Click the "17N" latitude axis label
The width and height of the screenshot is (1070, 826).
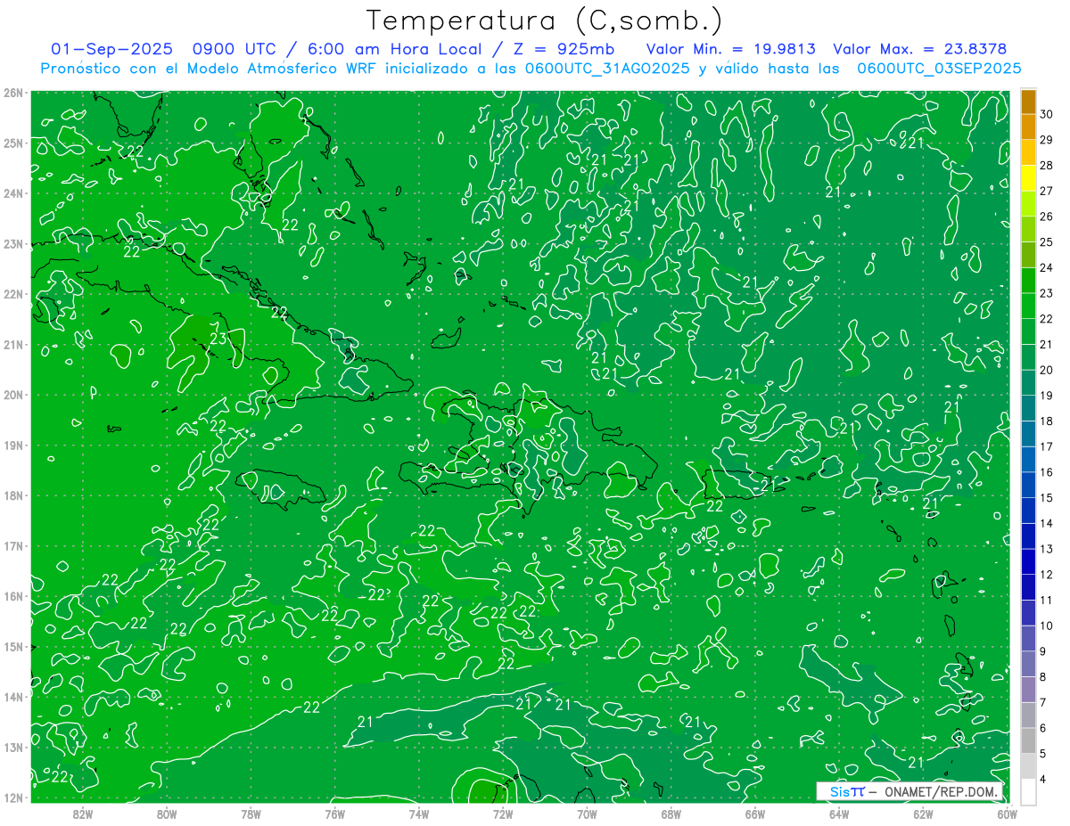pos(13,545)
